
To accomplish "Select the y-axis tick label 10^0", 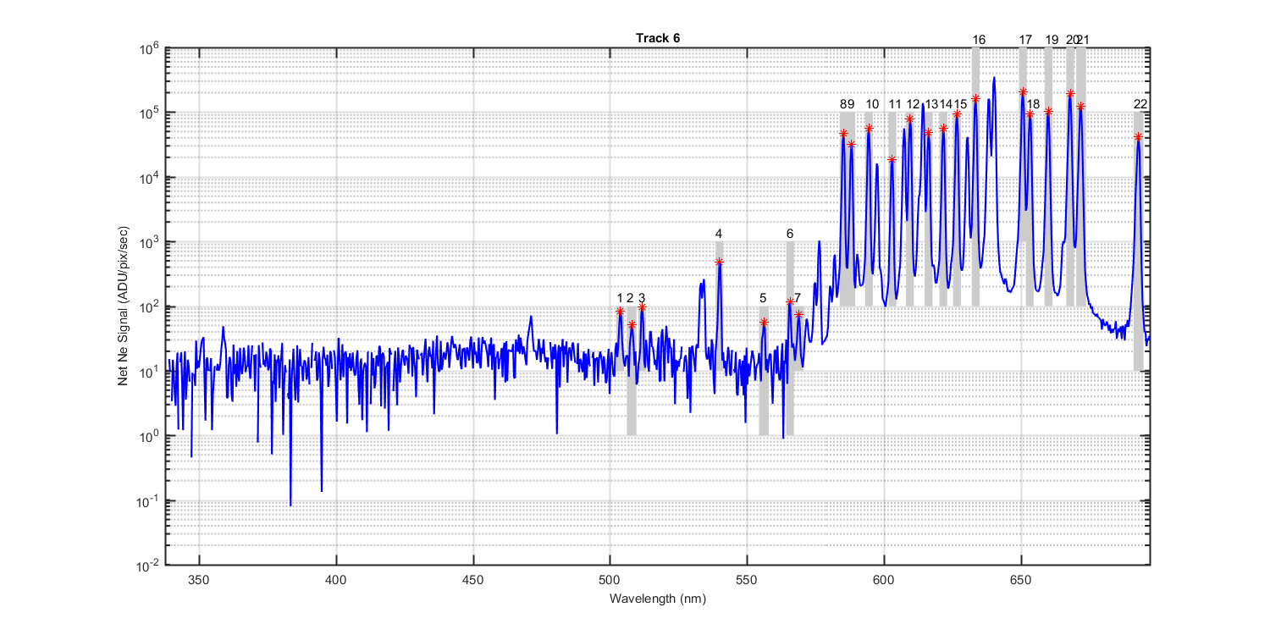I will click(149, 436).
